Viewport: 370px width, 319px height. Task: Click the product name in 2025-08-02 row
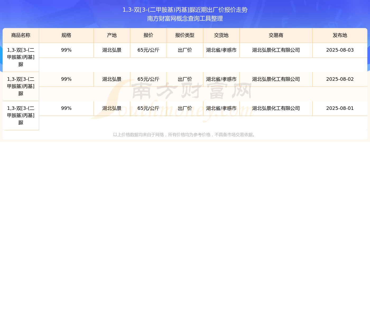pyautogui.click(x=21, y=86)
